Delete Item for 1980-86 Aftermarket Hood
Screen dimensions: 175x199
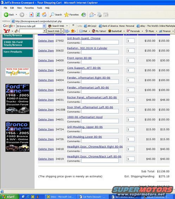pos(46,119)
